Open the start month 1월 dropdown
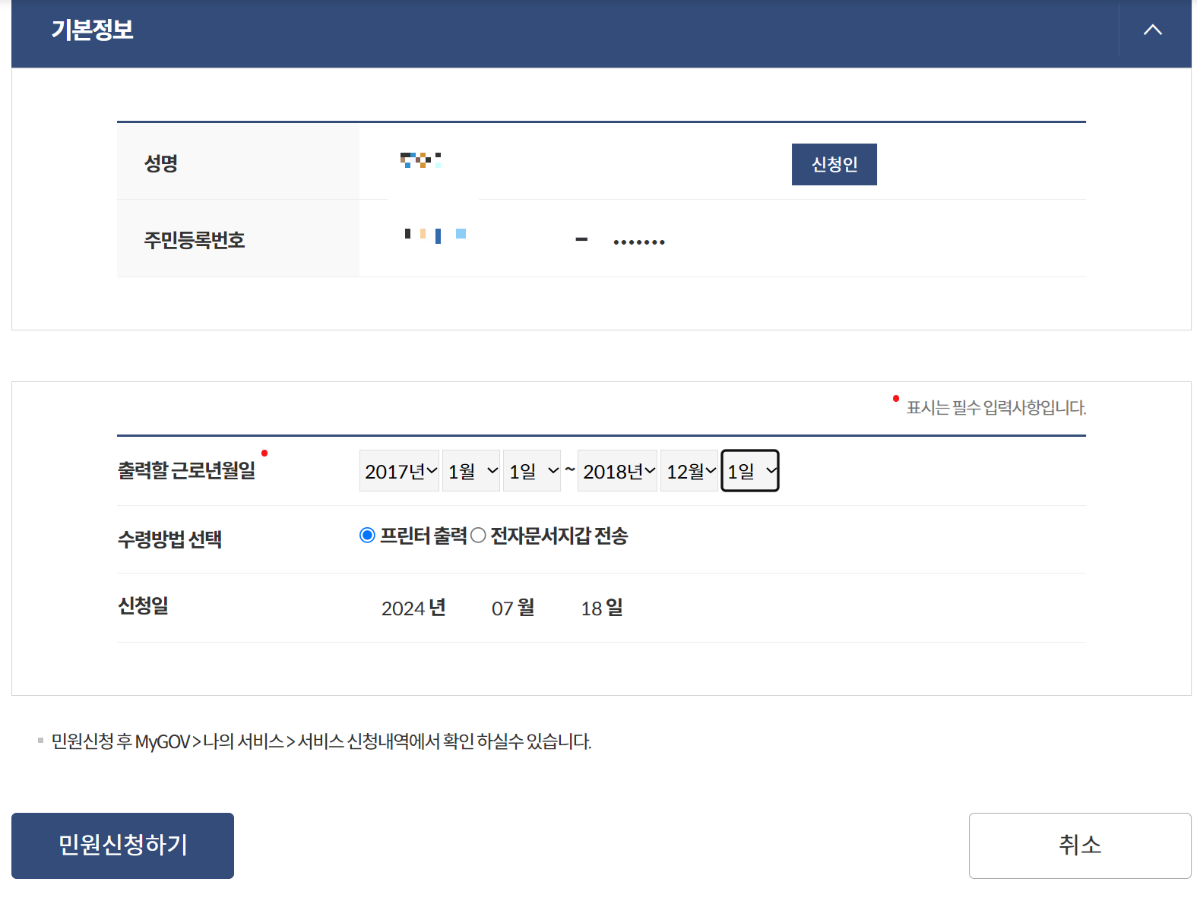Viewport: 1200px width, 907px height. click(471, 471)
